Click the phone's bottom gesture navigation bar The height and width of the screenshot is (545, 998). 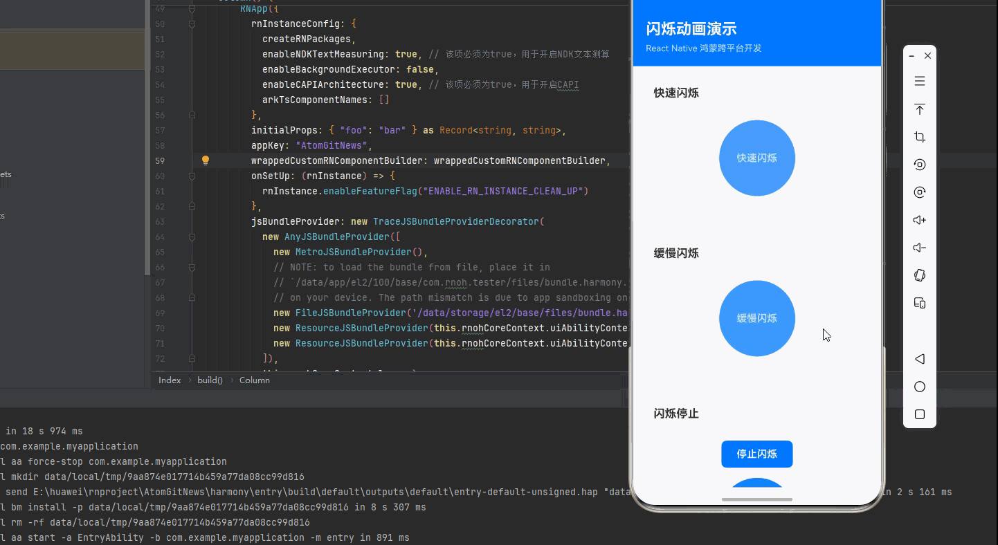(757, 499)
